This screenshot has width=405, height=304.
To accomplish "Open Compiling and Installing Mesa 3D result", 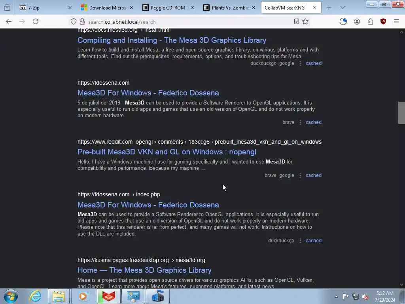I will (x=172, y=40).
